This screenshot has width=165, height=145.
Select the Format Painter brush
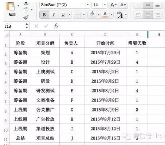[x=26, y=17]
